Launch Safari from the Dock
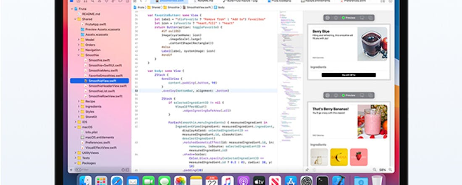 tap(117, 180)
